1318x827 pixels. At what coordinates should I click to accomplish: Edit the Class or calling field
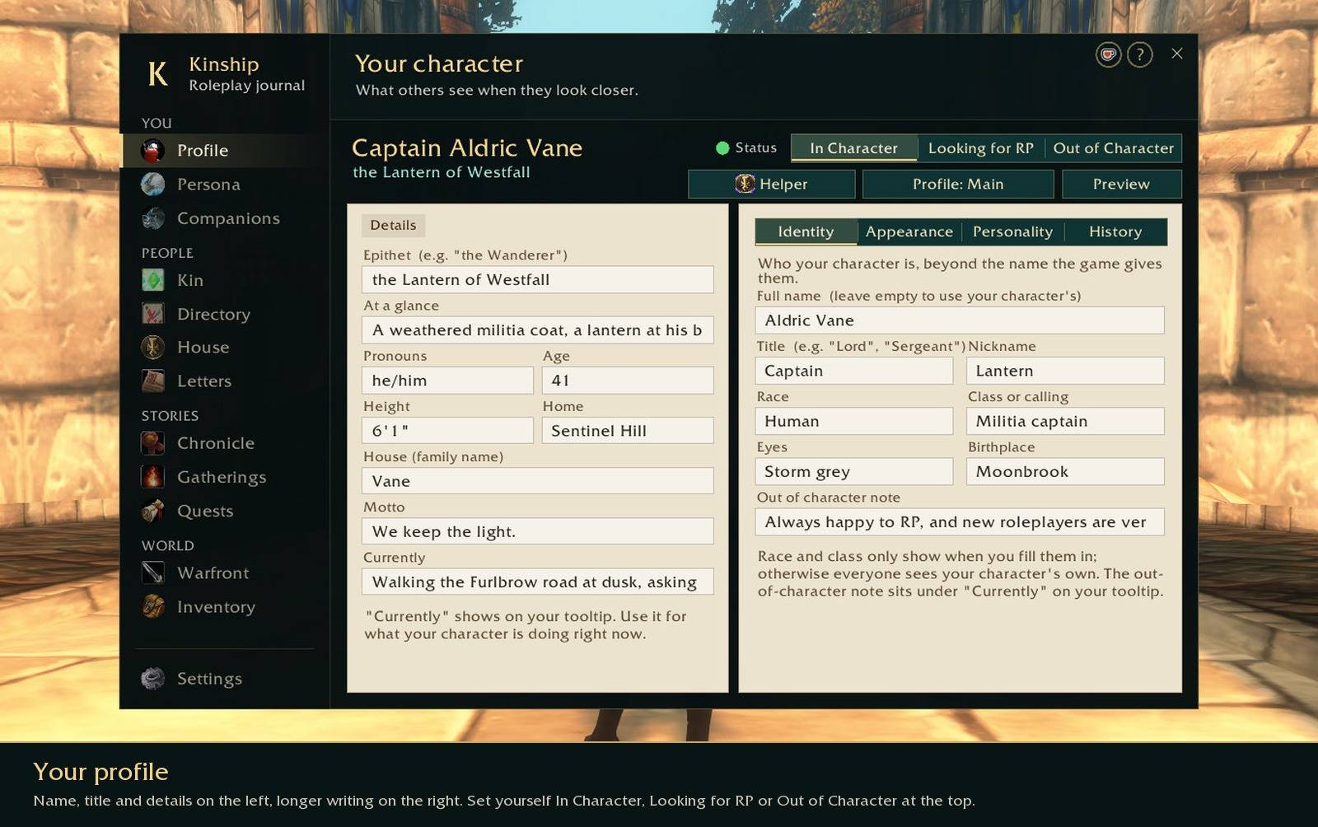[1065, 421]
